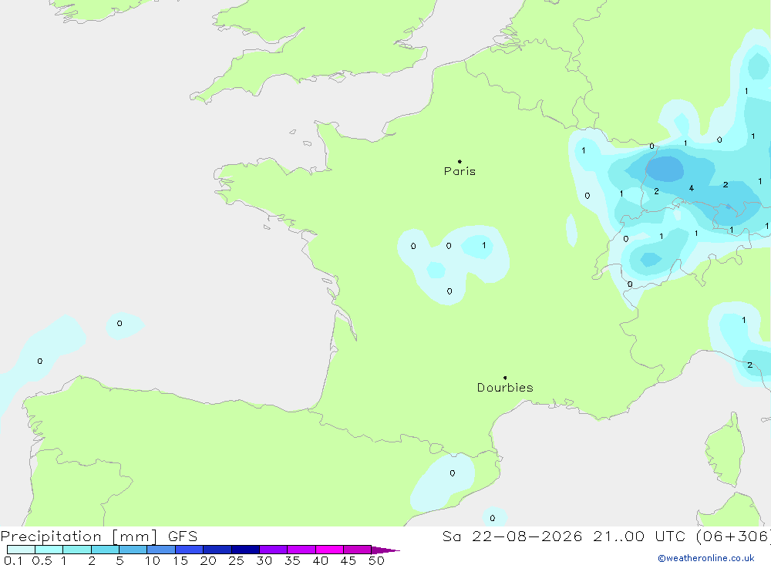This screenshot has width=771, height=565.
Task: Pick the 10–15 mm legend swatch
Action: click(161, 550)
